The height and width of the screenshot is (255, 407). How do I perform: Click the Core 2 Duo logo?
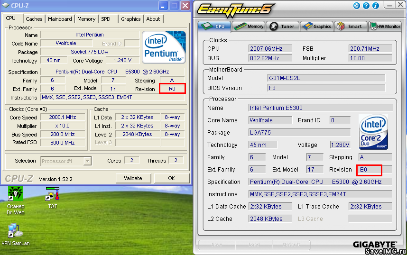[373, 131]
